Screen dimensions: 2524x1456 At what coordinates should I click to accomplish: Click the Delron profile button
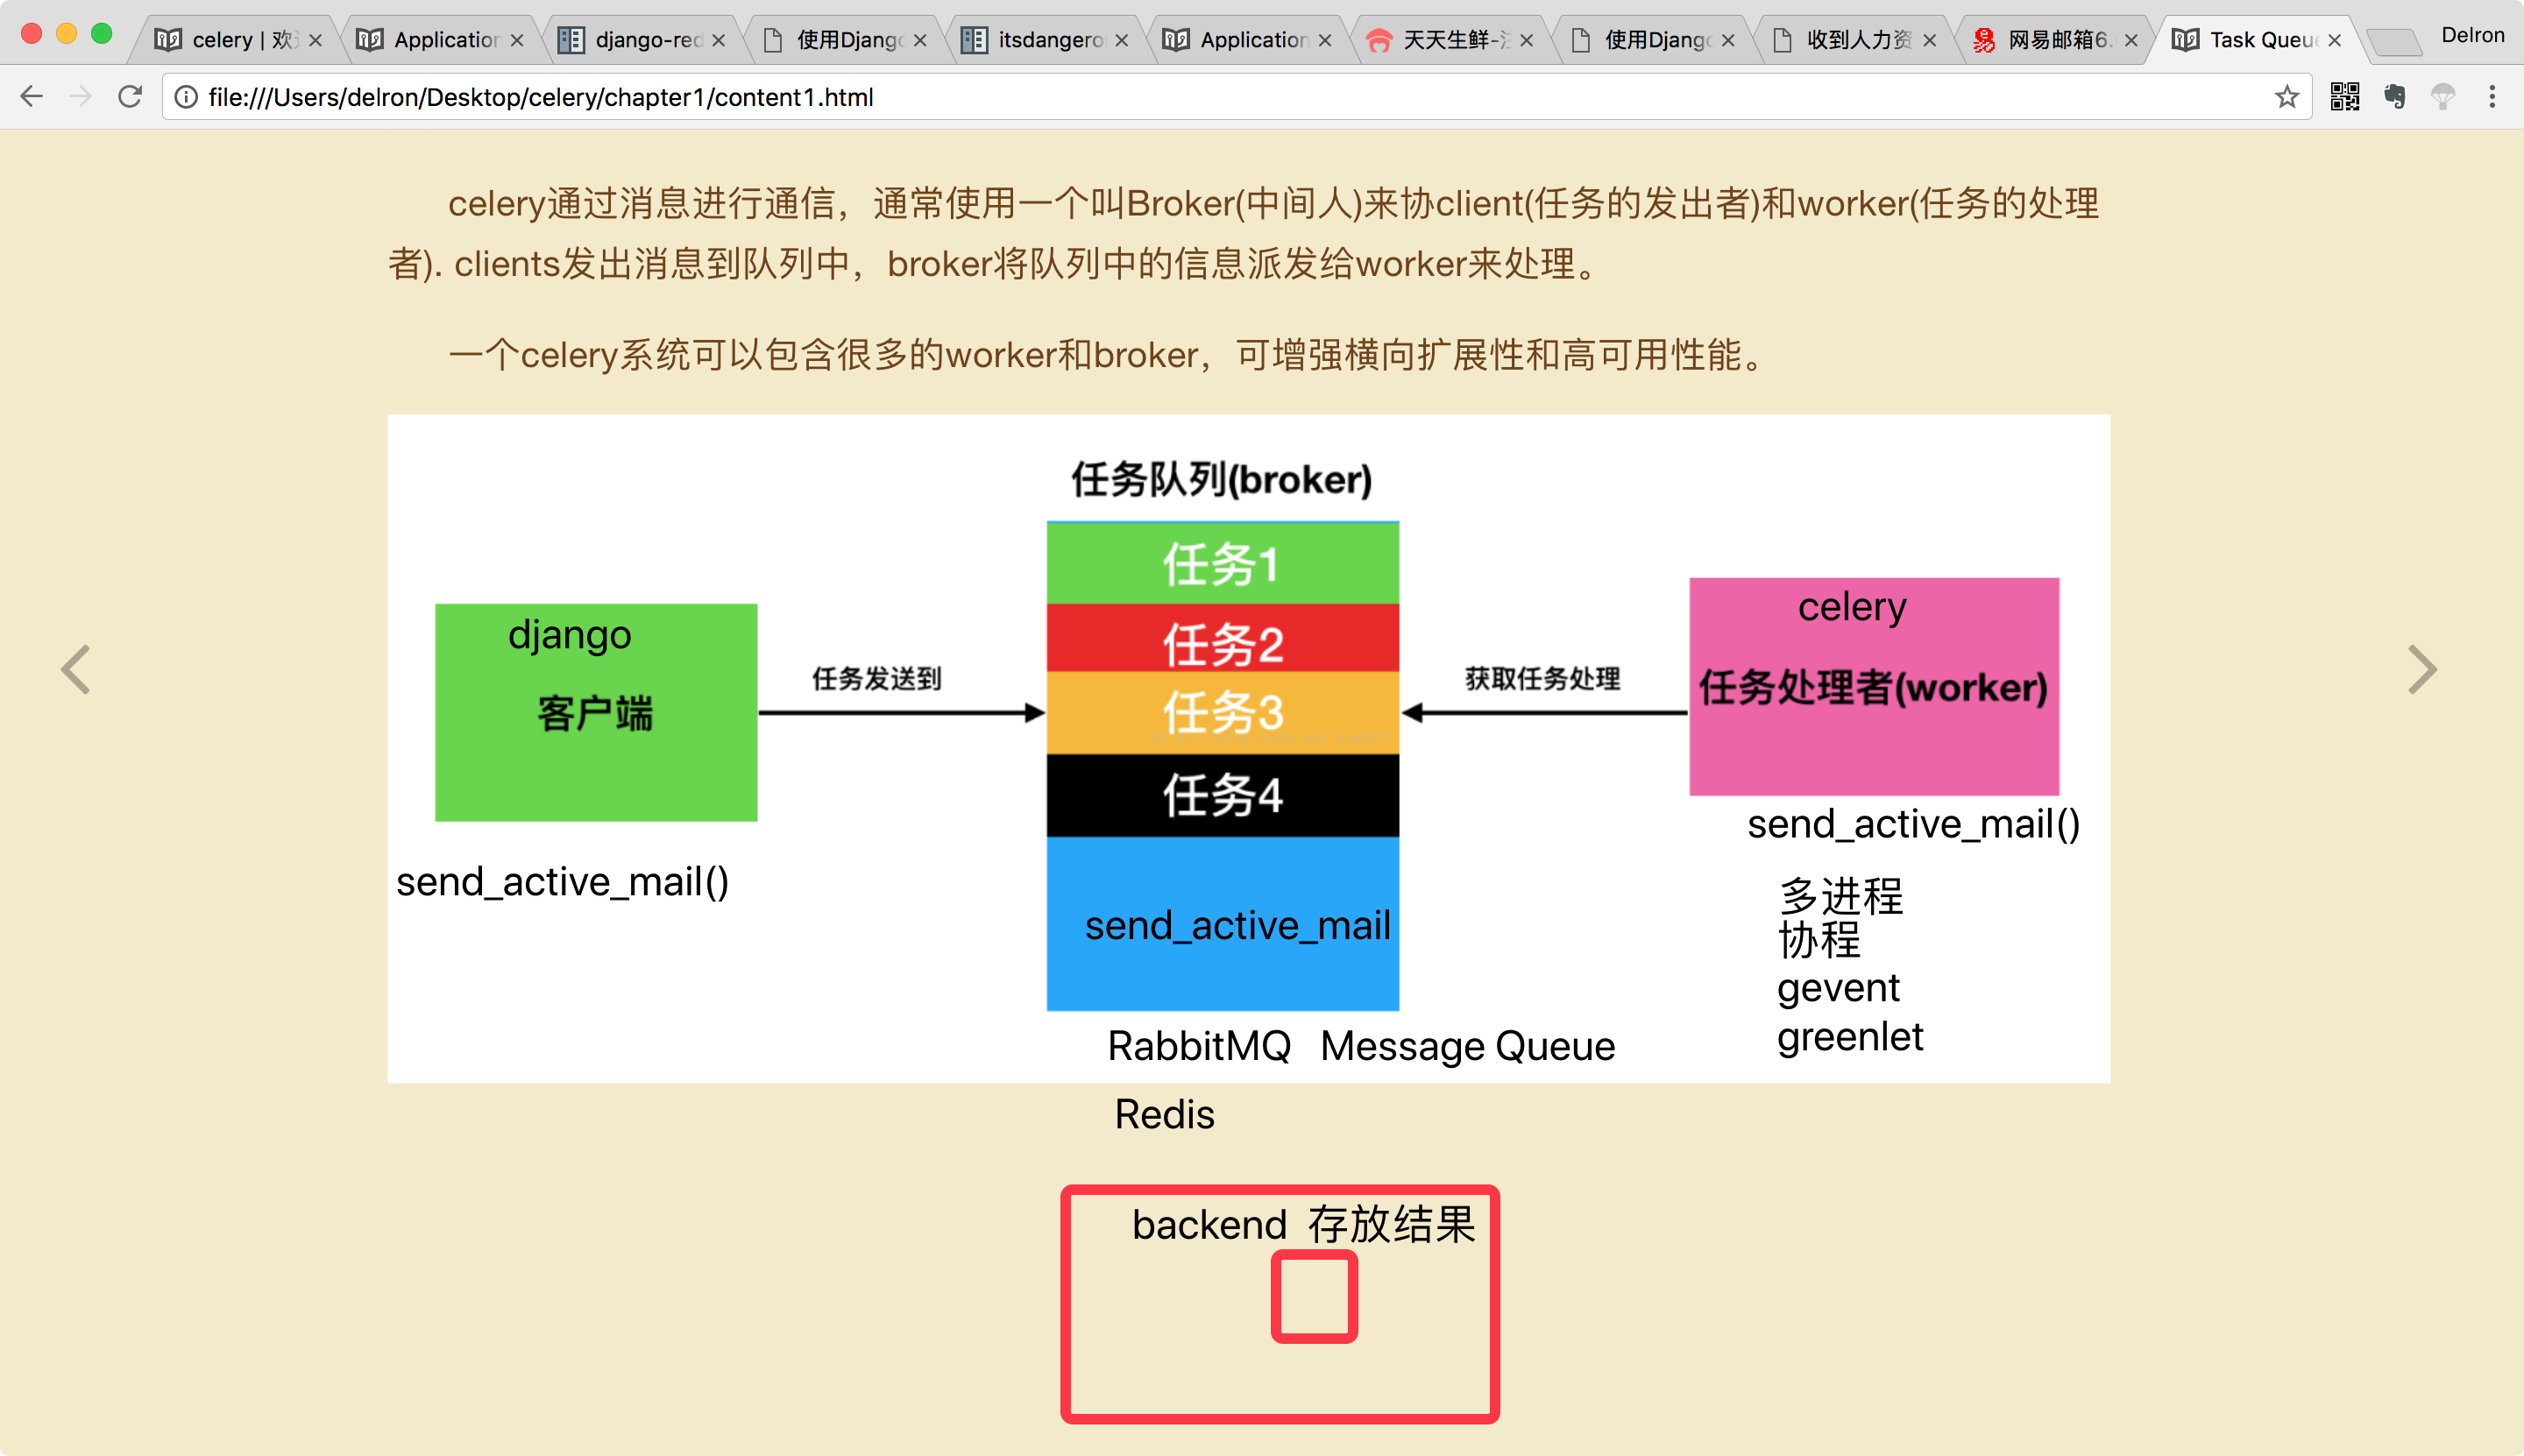(2472, 36)
